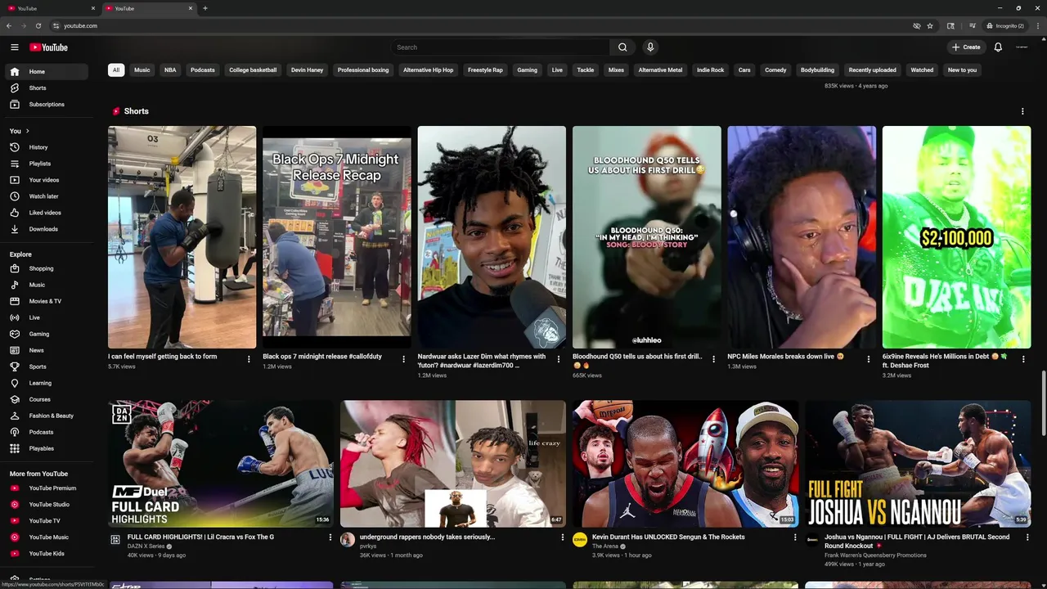Open YouTube Kids link
The height and width of the screenshot is (589, 1047).
tap(46, 554)
